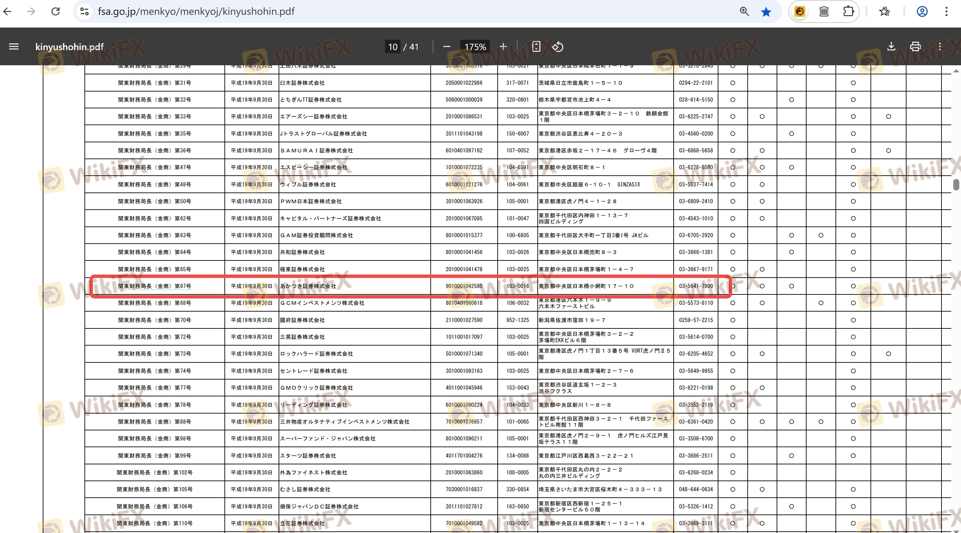Zoom out of the PDF
Screen dimensions: 961x533
pos(447,47)
